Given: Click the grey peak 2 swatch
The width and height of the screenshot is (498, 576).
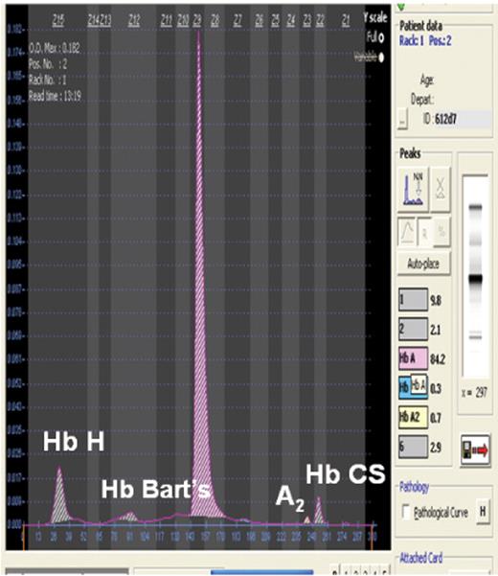Looking at the screenshot, I should pyautogui.click(x=413, y=329).
